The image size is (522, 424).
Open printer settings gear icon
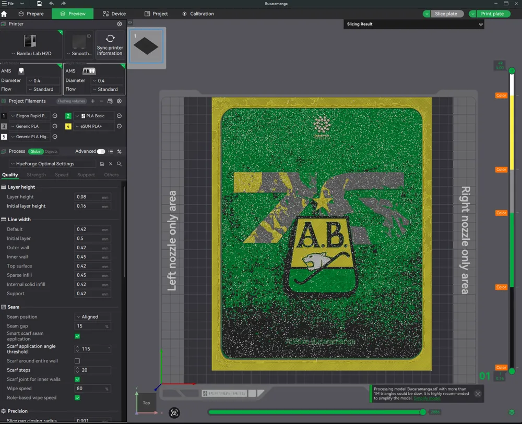coord(120,24)
